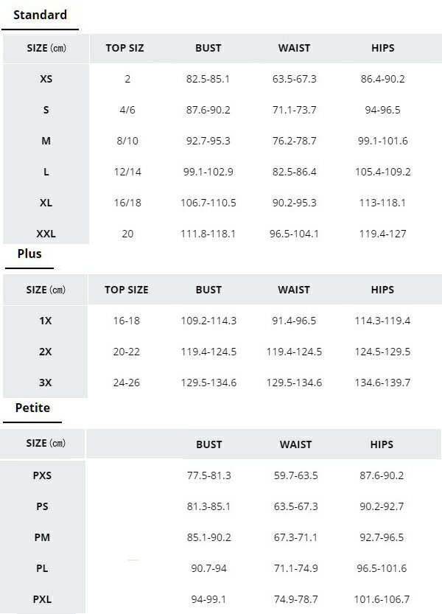Click the 99.1-102.9 bust value for L
This screenshot has width=442, height=614.
208,172
